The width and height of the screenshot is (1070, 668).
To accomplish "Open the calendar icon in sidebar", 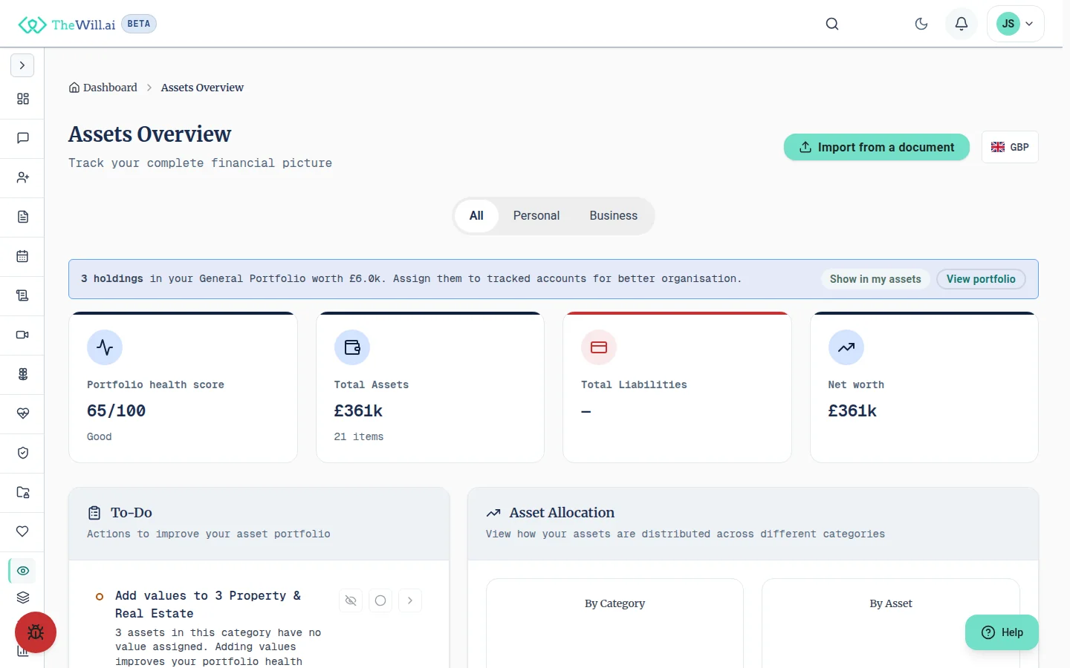I will [x=23, y=256].
